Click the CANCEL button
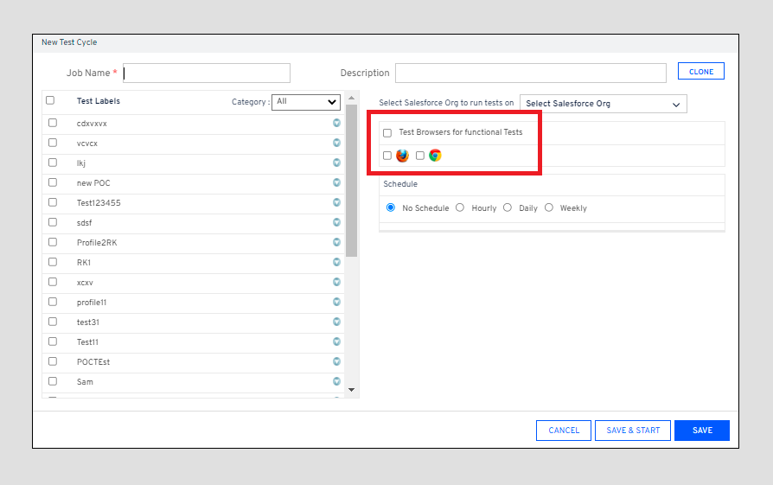Viewport: 773px width, 485px height. pos(564,431)
